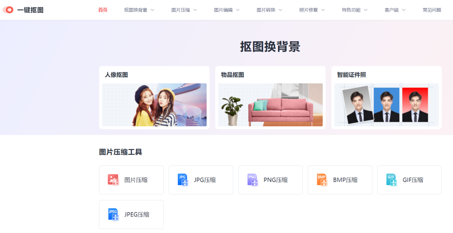Click the 图片压缩 red image icon
The image size is (453, 233).
tap(113, 180)
